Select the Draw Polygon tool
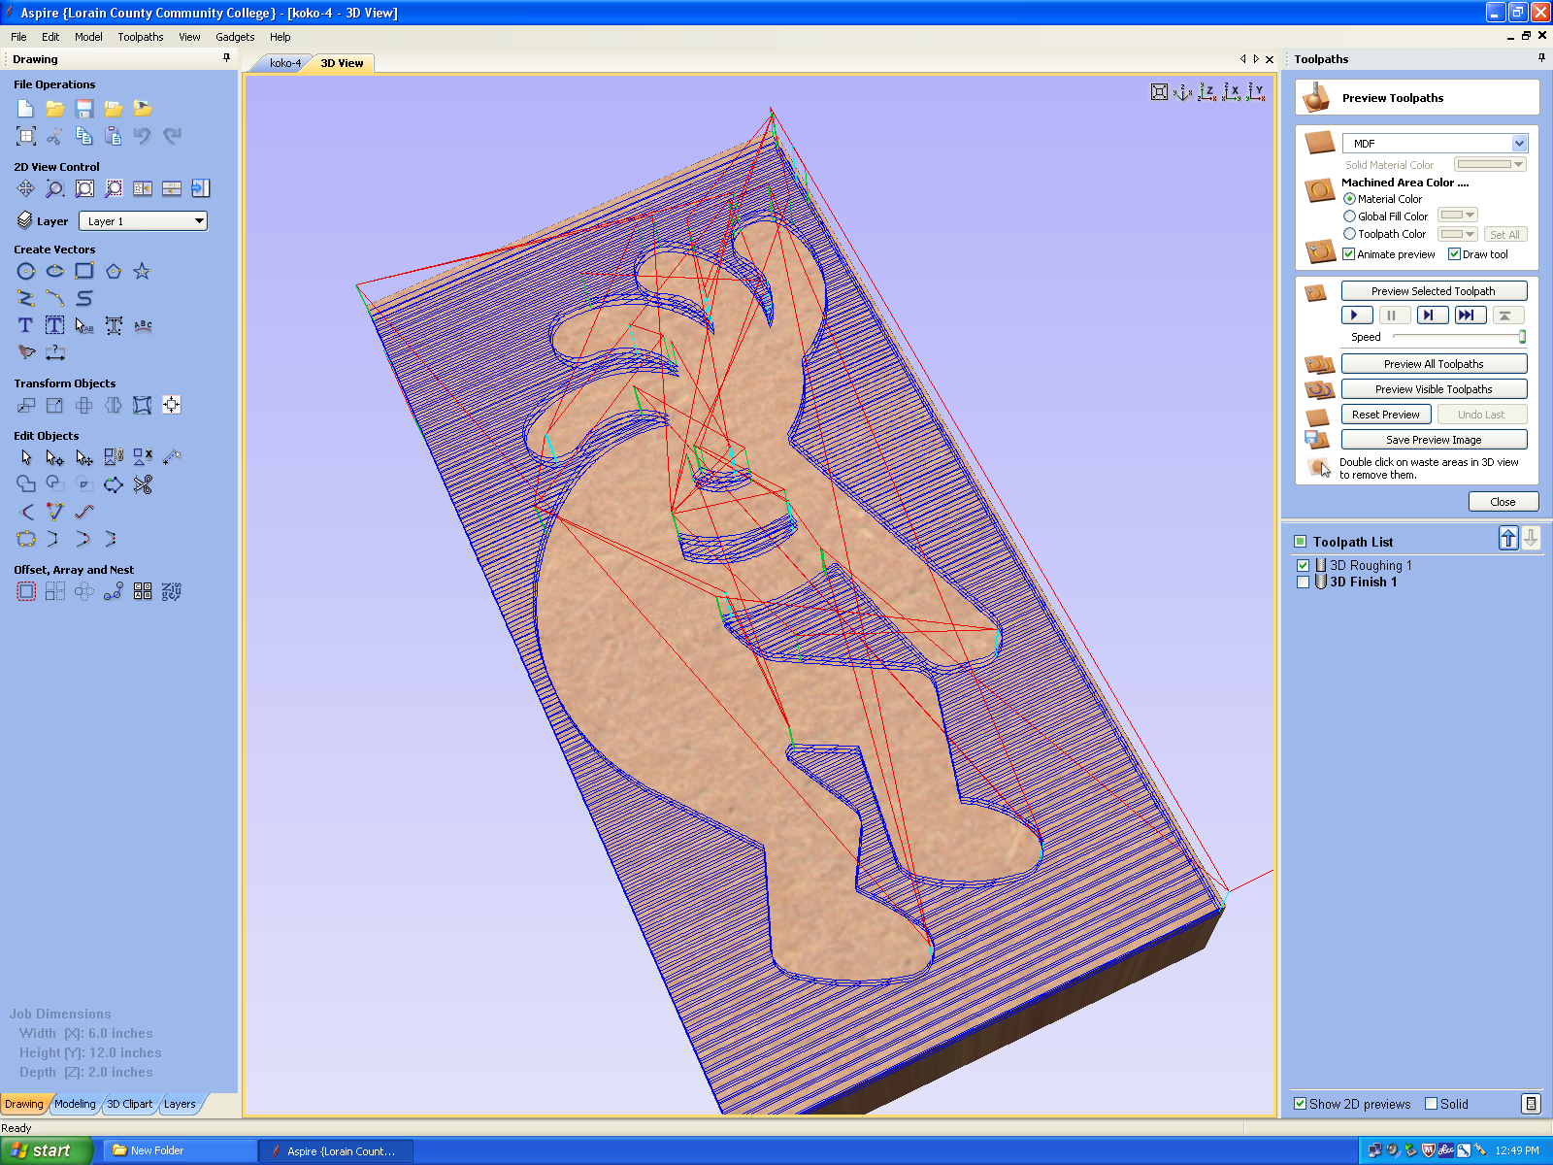 (114, 271)
